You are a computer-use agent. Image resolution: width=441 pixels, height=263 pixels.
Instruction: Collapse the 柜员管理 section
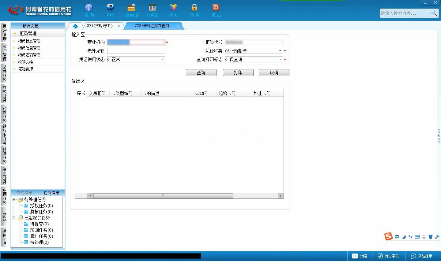pyautogui.click(x=15, y=33)
